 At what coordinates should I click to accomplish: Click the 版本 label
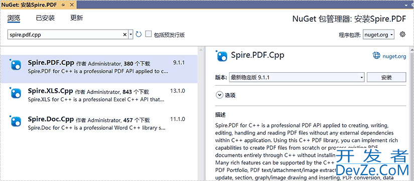pyautogui.click(x=221, y=78)
